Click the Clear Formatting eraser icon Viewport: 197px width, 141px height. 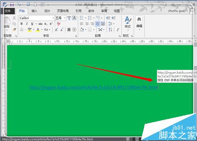click(x=59, y=24)
